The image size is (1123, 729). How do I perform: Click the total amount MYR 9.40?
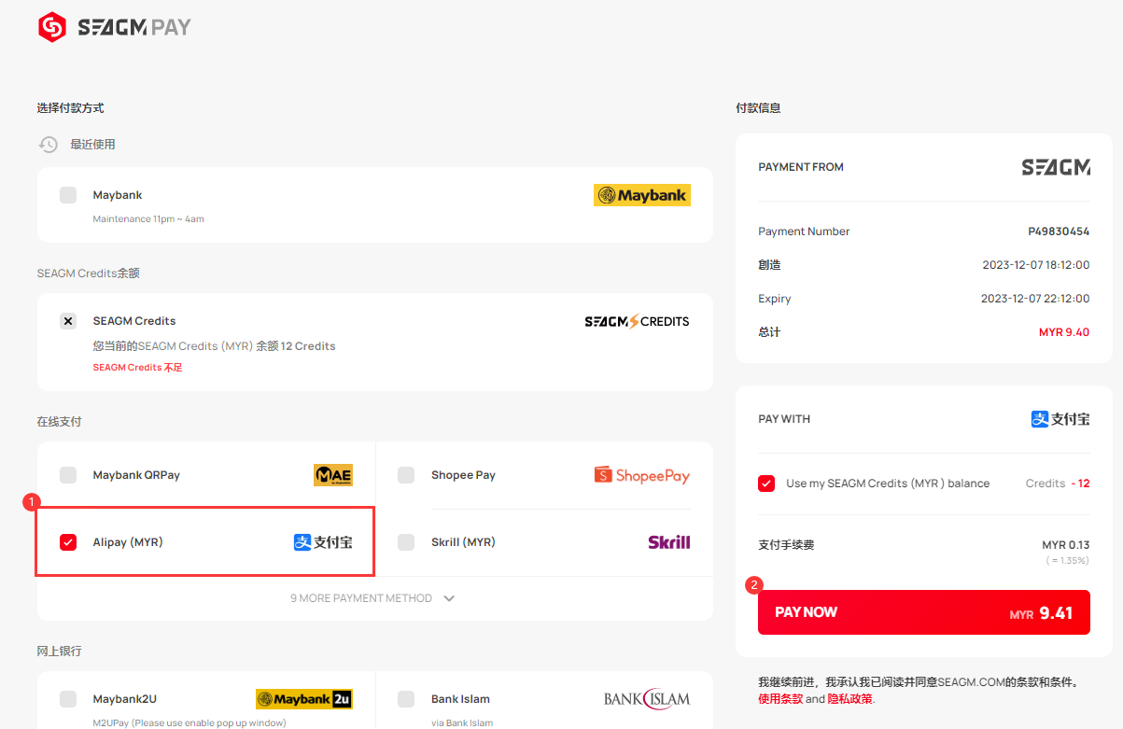[1064, 332]
